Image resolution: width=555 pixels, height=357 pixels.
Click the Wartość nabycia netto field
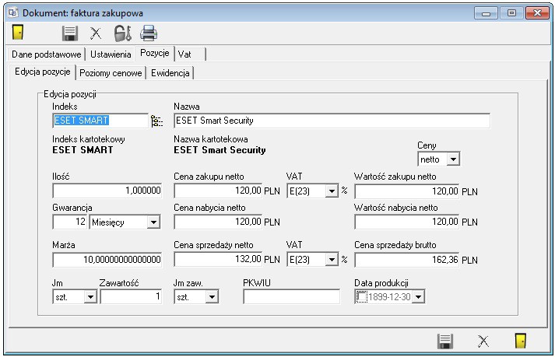point(406,222)
